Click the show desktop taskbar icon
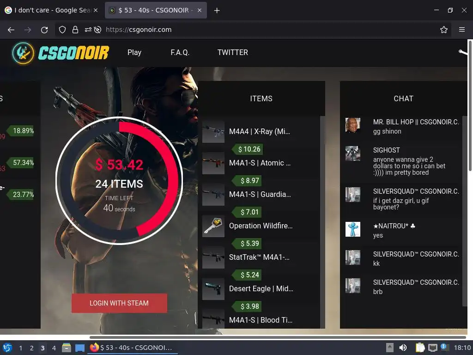 (x=79, y=348)
